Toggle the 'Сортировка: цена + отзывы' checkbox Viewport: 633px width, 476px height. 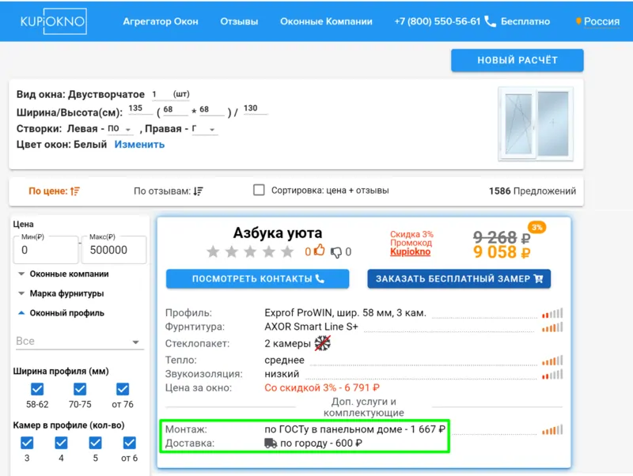pos(259,190)
